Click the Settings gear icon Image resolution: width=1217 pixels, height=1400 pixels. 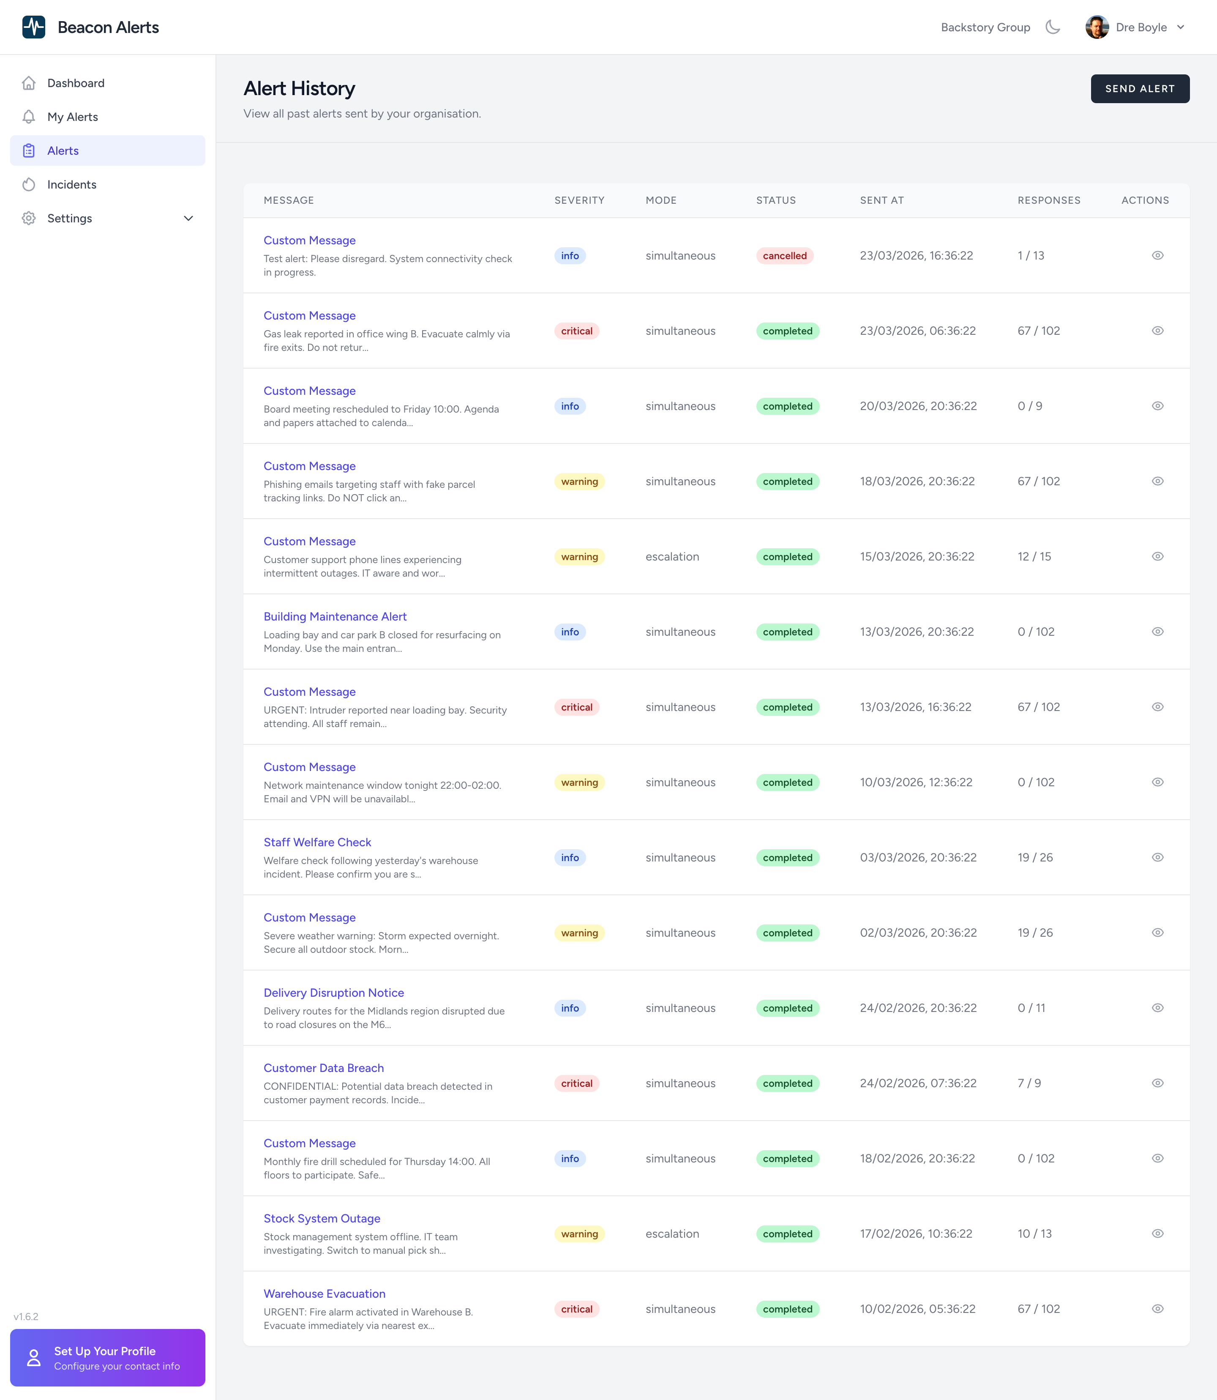[x=29, y=218]
